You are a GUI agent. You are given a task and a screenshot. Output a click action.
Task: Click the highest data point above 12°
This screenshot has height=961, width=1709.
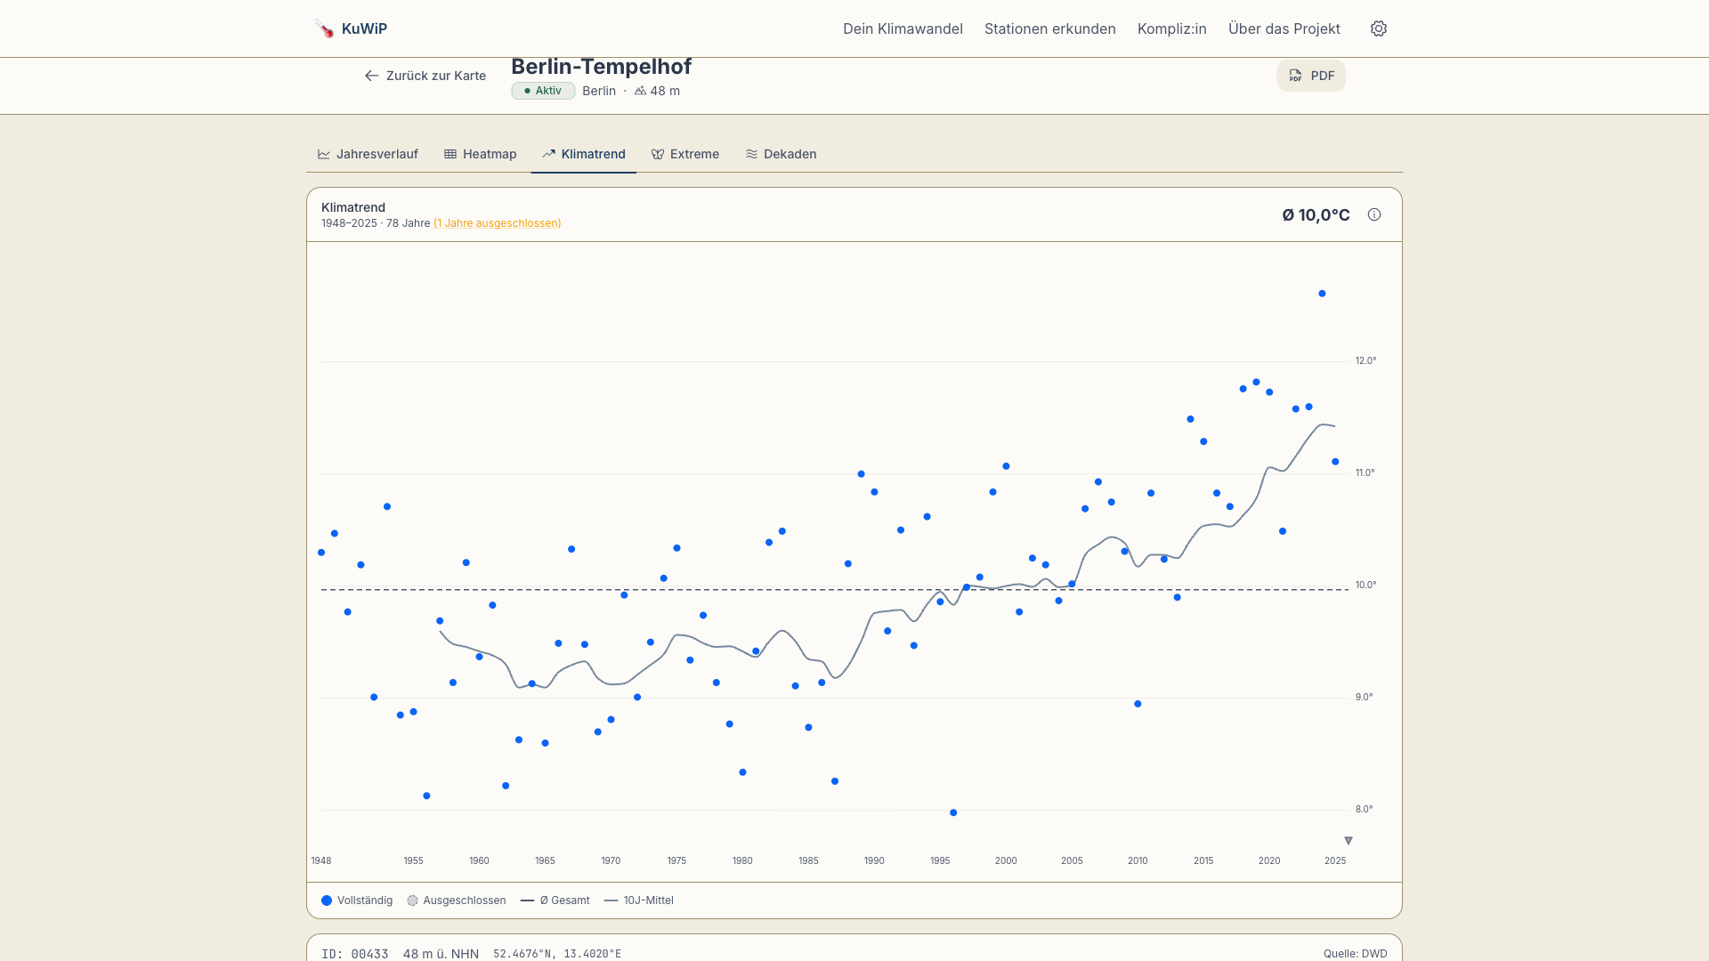point(1322,294)
